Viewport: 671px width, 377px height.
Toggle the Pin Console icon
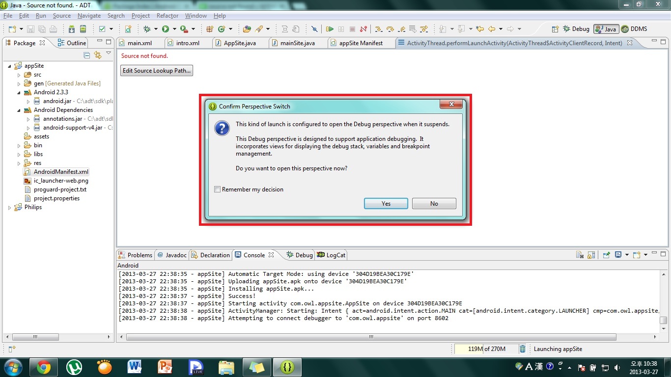click(x=607, y=255)
